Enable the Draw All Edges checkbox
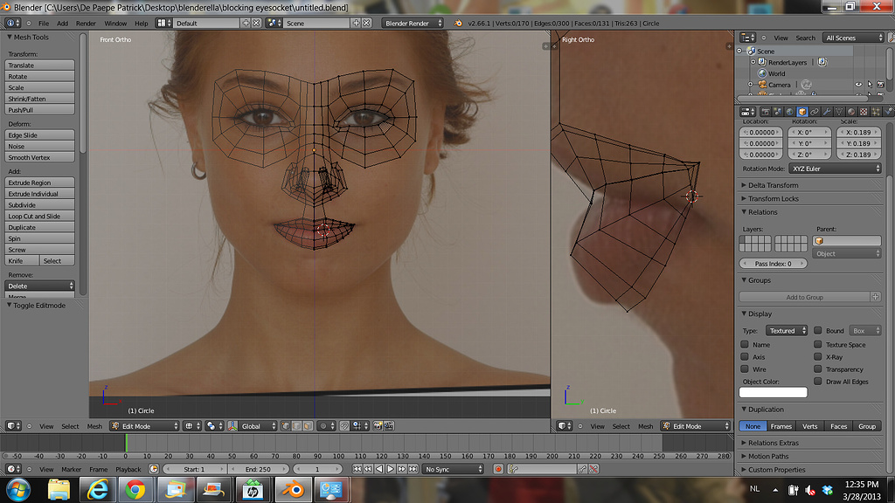This screenshot has height=503, width=895. pos(817,382)
